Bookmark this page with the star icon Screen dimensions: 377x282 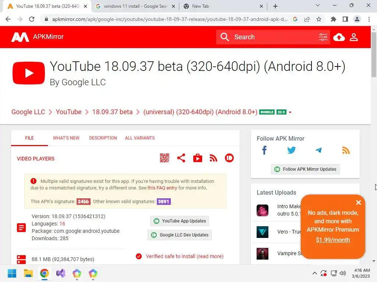point(319,19)
